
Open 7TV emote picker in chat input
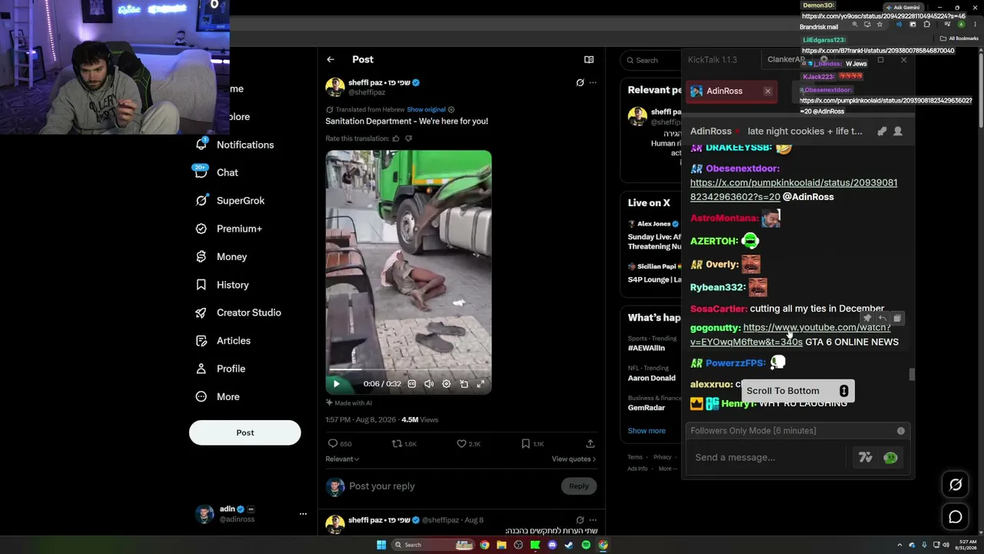pos(866,458)
